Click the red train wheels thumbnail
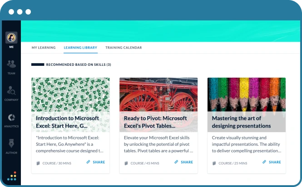The height and width of the screenshot is (187, 302). coord(158,94)
